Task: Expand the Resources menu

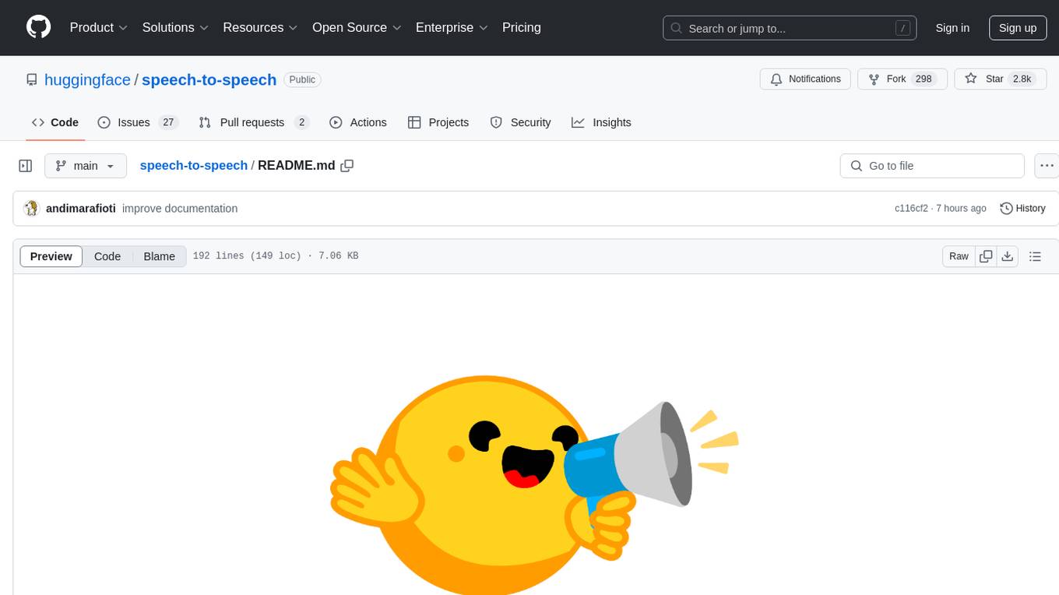Action: click(260, 27)
